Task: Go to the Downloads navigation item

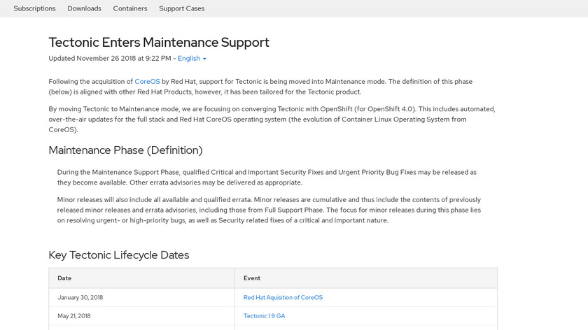Action: point(84,8)
